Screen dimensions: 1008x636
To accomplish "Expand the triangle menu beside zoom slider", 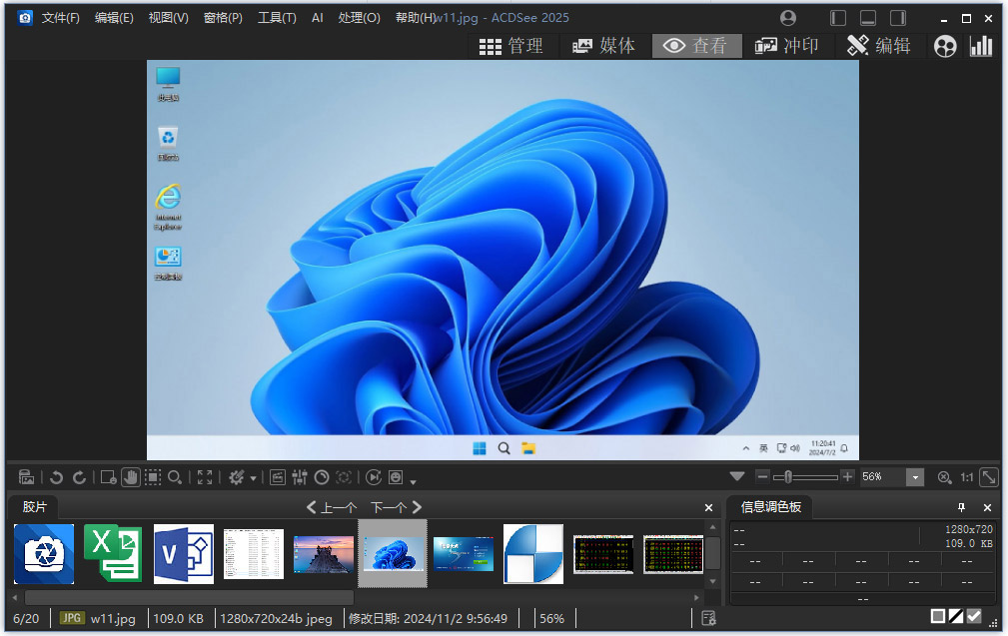I will click(737, 477).
